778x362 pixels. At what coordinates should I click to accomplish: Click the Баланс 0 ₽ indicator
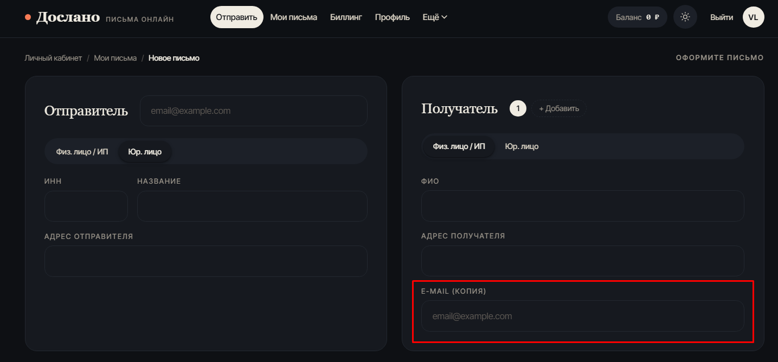click(638, 17)
